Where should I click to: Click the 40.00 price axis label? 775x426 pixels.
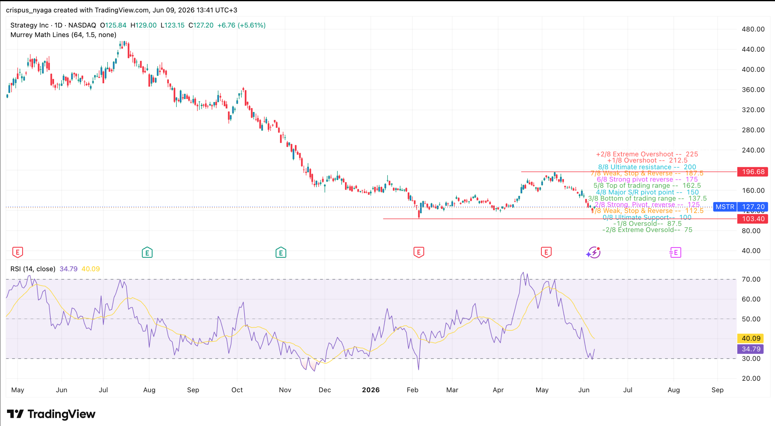[751, 251]
